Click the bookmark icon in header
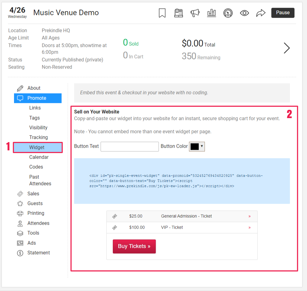This screenshot has width=307, height=291. click(x=162, y=13)
